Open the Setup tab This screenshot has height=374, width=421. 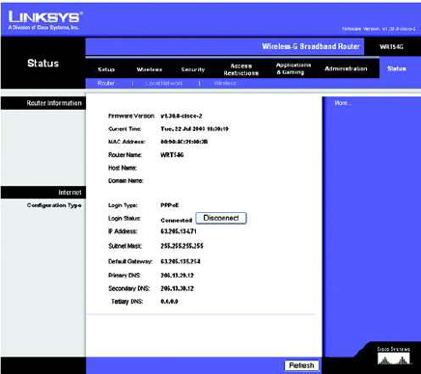[x=106, y=69]
